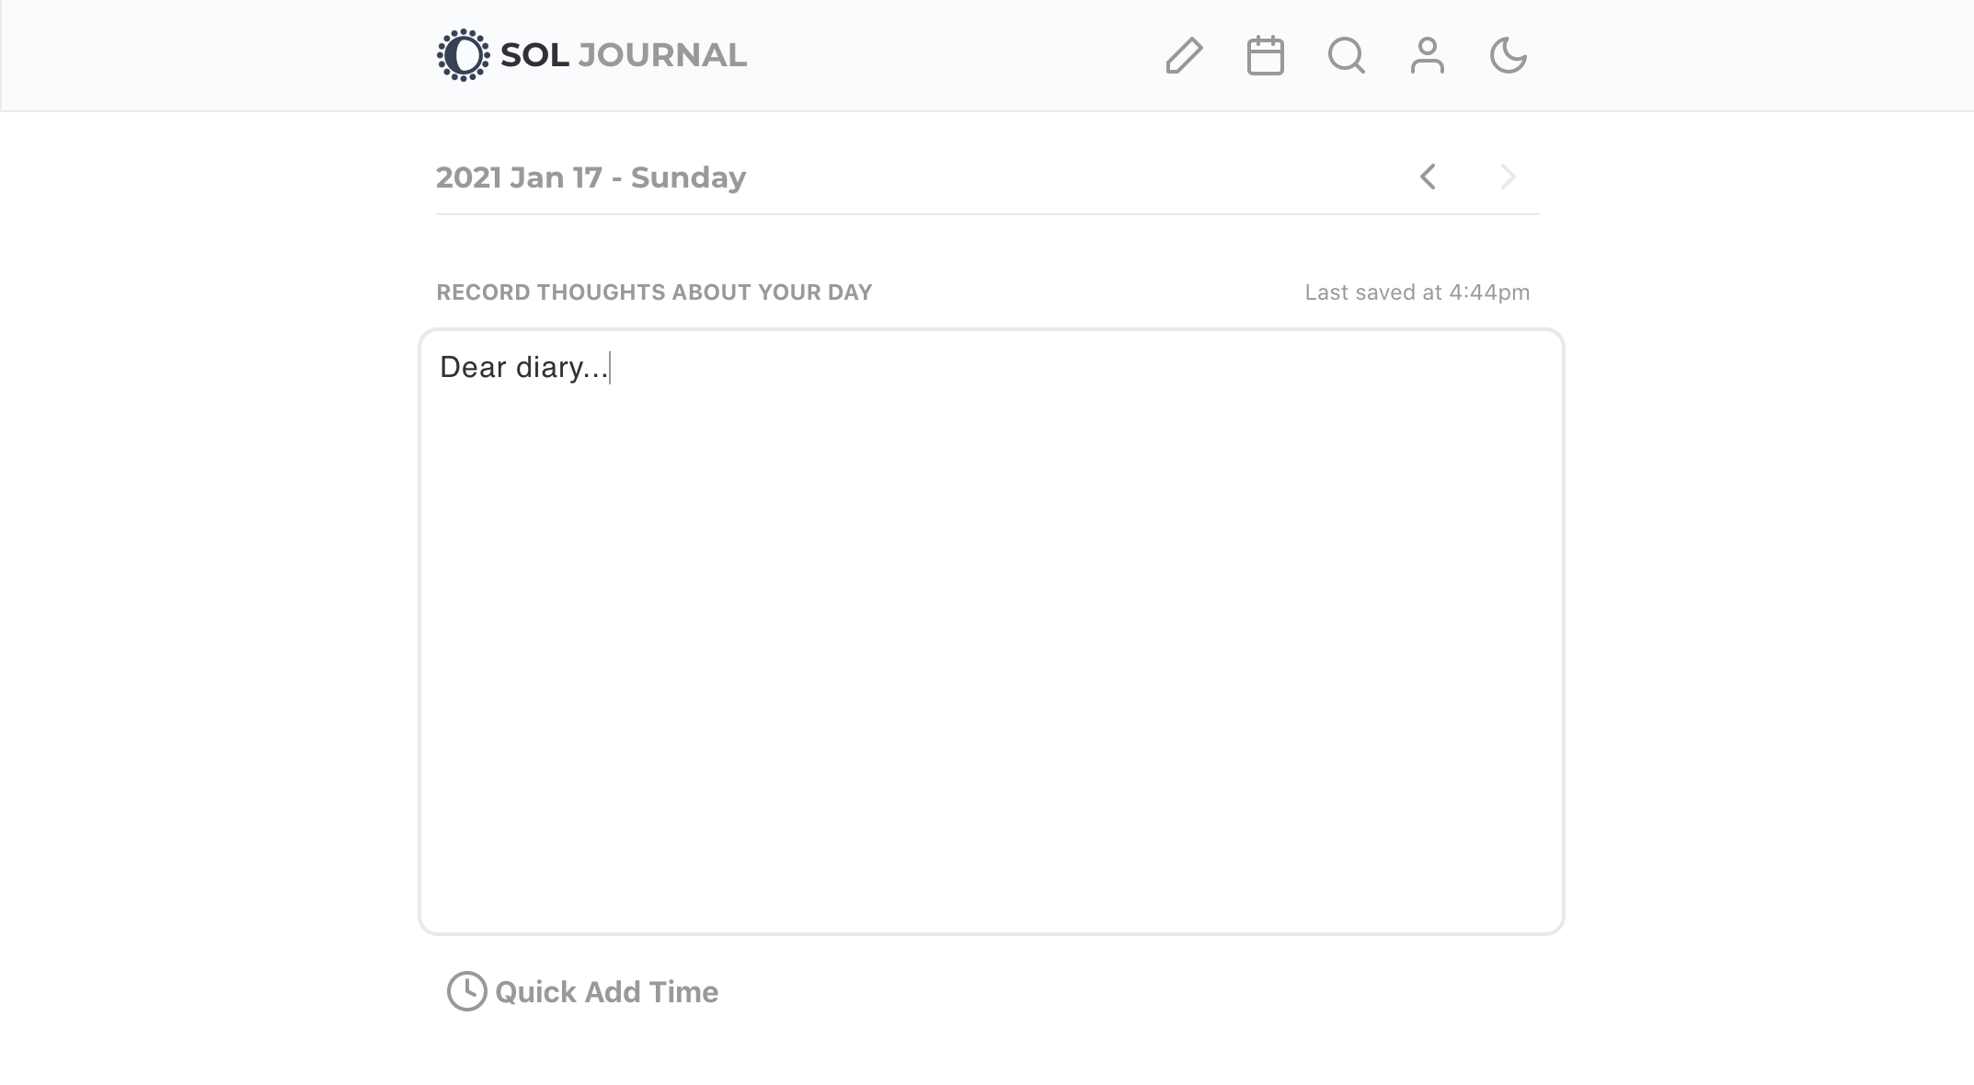Select the write entry tool in header
This screenshot has width=1974, height=1085.
(1183, 56)
